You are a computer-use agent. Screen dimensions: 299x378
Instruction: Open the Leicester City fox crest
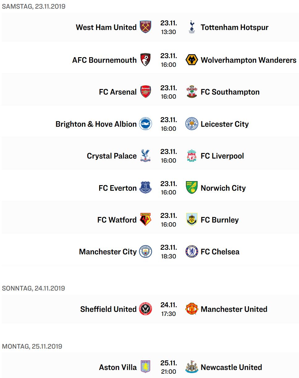point(192,124)
